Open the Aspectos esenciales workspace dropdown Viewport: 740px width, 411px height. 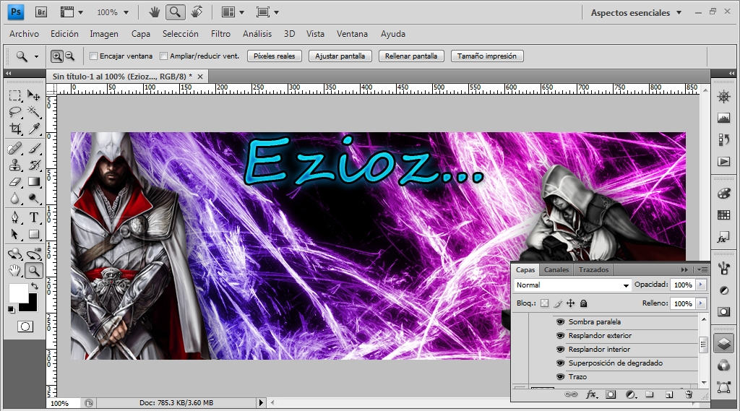[636, 13]
